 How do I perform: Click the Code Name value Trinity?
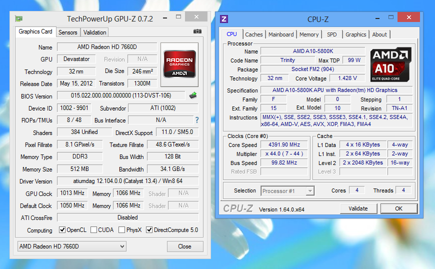tap(287, 60)
